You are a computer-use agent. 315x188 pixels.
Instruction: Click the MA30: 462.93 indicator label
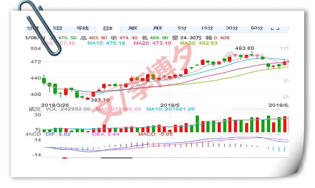coord(199,43)
